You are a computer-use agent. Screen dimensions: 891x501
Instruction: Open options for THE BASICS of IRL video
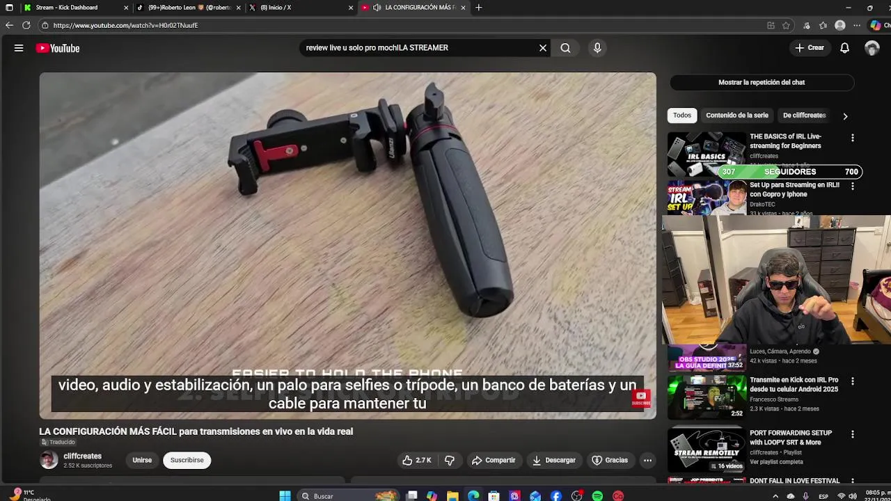pyautogui.click(x=852, y=138)
